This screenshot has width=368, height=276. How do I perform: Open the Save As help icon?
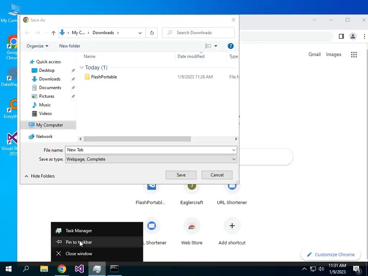[x=230, y=46]
